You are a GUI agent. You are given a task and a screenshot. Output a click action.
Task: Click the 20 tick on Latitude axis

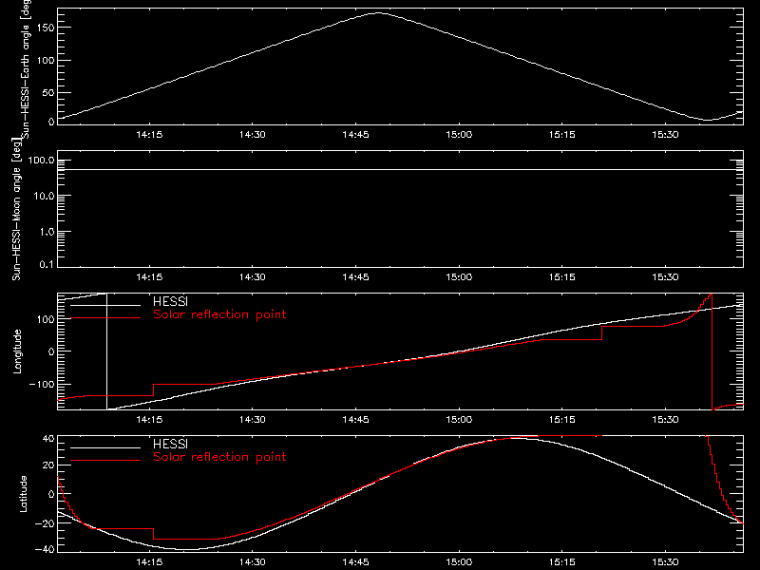point(49,465)
